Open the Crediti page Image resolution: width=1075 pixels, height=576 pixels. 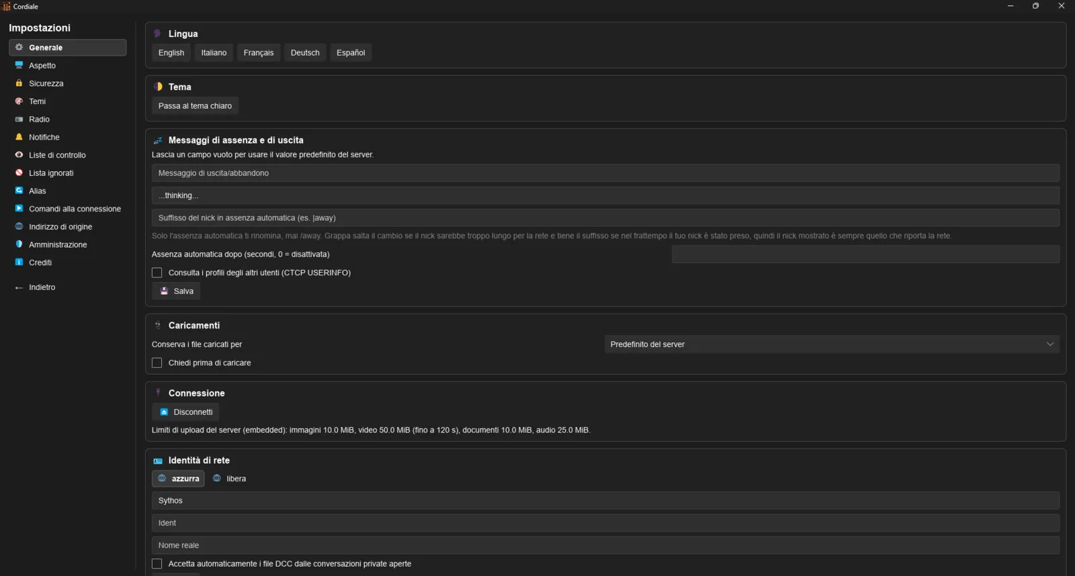coord(67,262)
